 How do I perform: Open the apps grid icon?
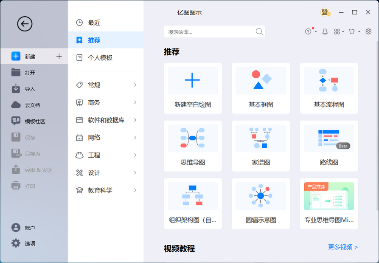pyautogui.click(x=337, y=32)
